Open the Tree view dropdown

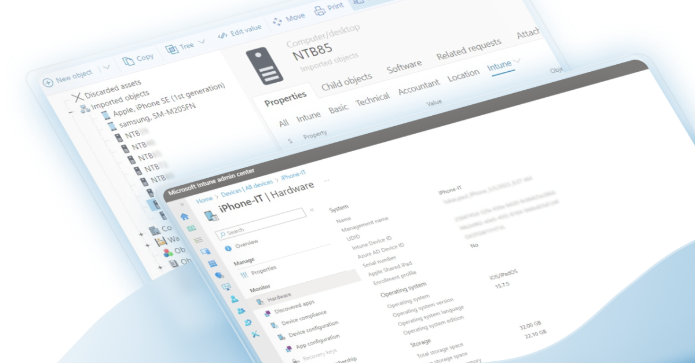click(202, 43)
